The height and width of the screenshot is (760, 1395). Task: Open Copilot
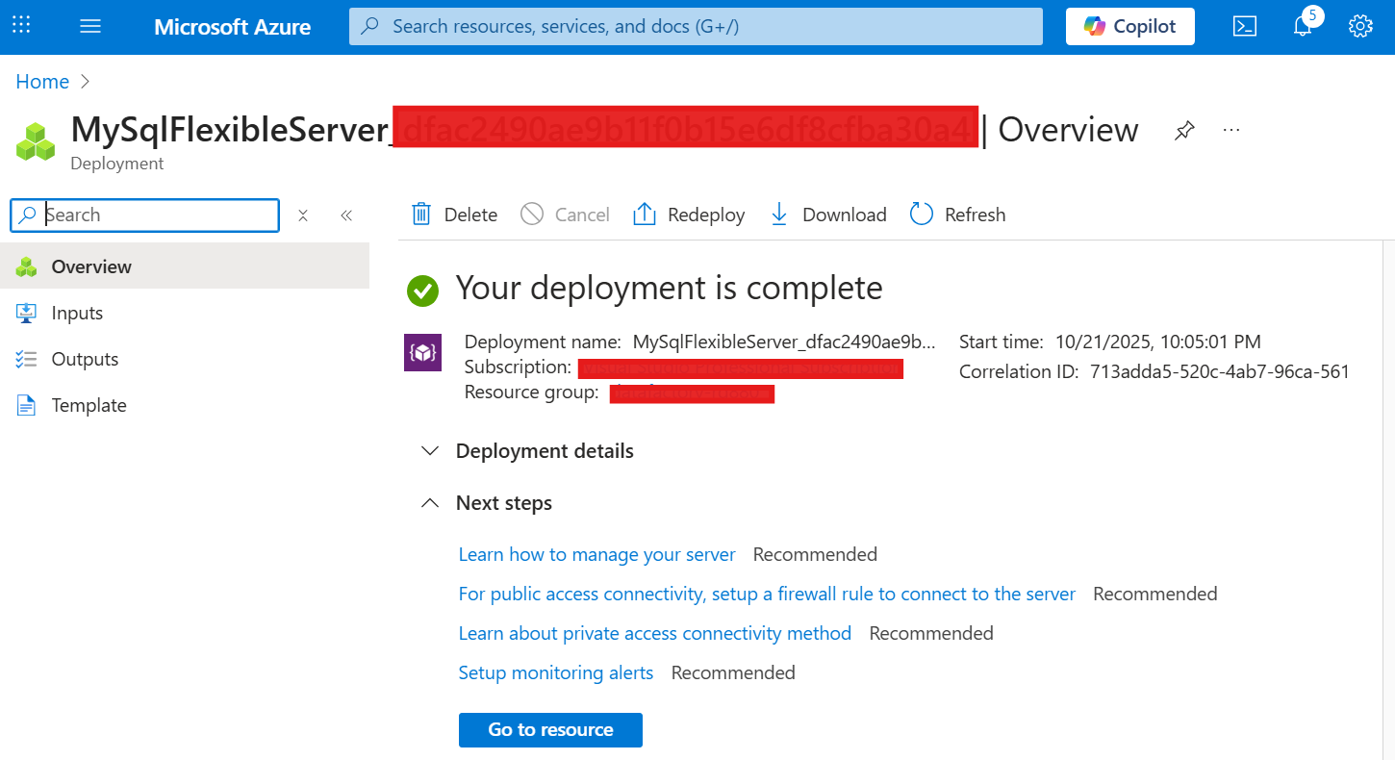(x=1130, y=26)
